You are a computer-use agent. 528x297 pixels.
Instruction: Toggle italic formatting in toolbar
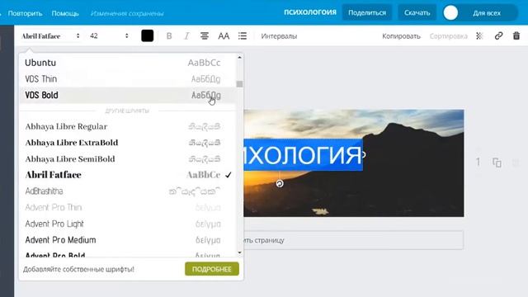pos(186,36)
